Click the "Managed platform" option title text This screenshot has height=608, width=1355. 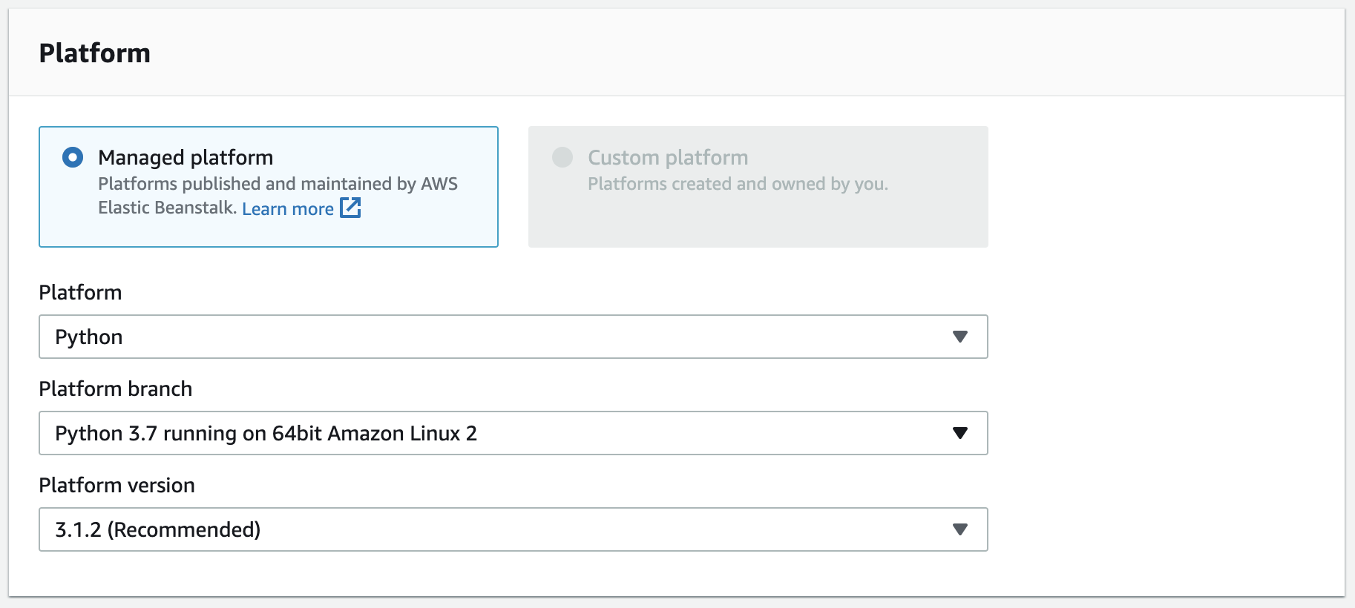tap(186, 157)
